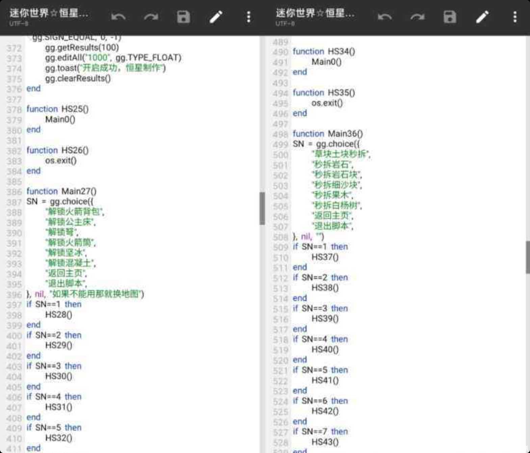The height and width of the screenshot is (453, 530).
Task: Open overflow menu in left pane
Action: click(248, 17)
